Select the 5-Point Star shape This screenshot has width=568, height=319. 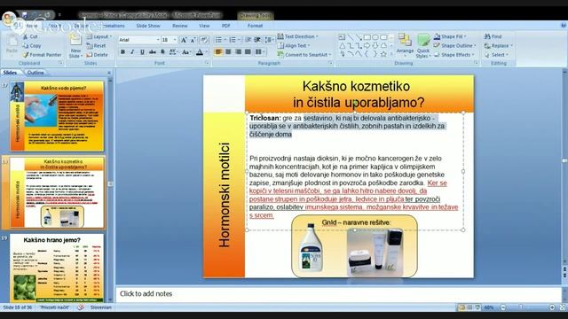pos(383,54)
